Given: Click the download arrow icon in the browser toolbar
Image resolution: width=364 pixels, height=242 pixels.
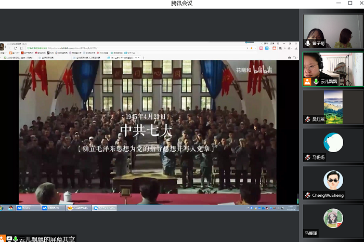Looking at the screenshot, I should click(x=296, y=48).
